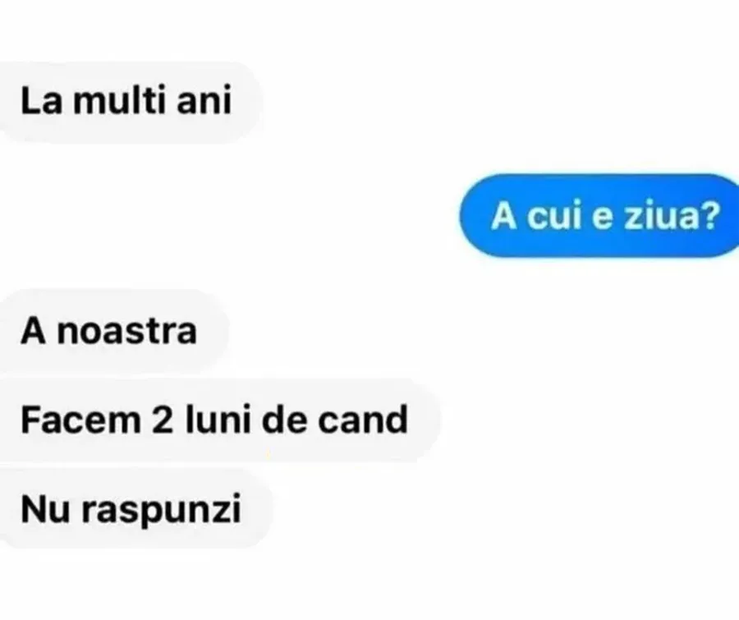Screen dimensions: 739x620
Task: Select the "A noastra" received message
Action: click(x=113, y=331)
